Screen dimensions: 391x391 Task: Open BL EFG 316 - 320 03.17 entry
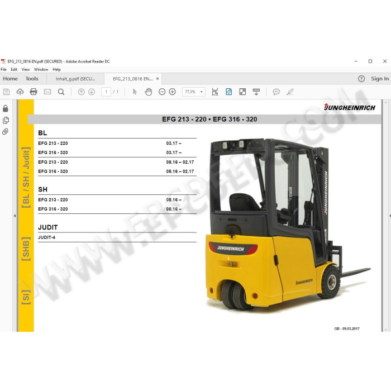(117, 152)
